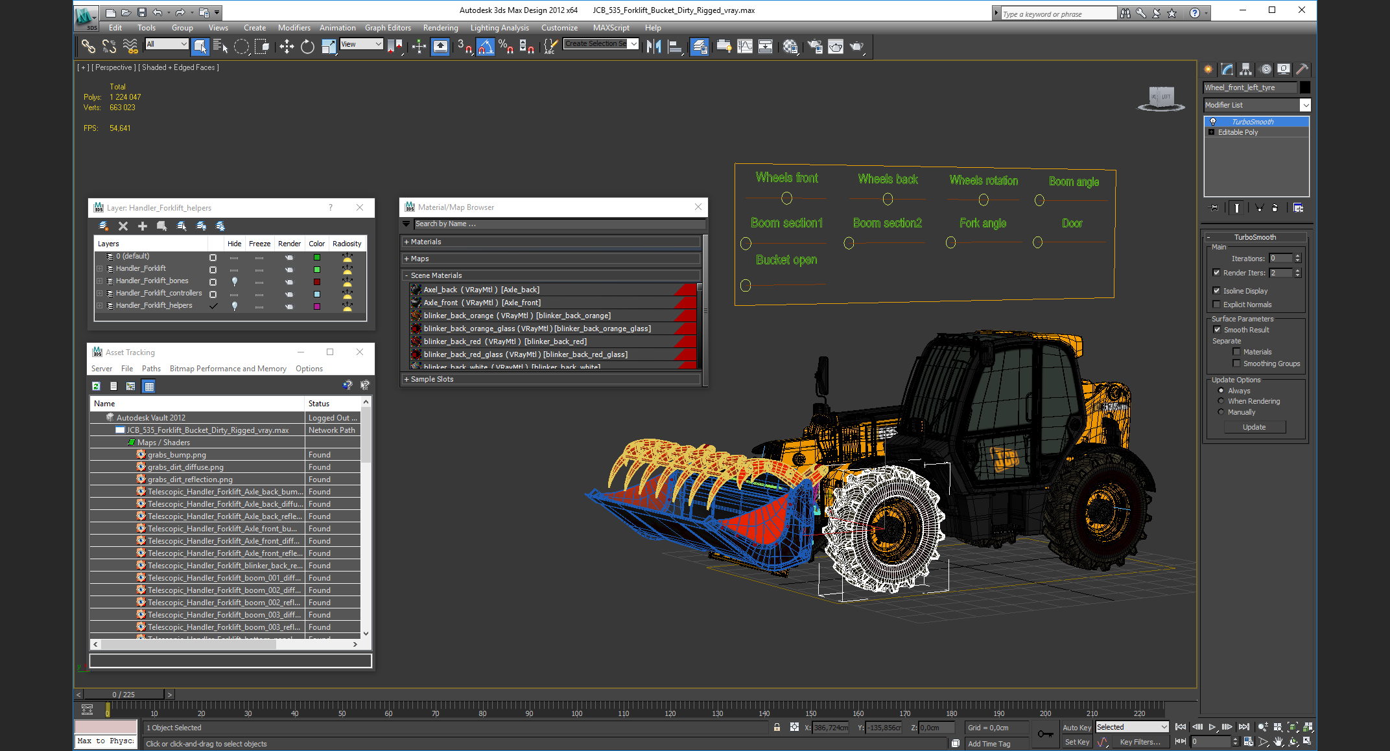
Task: Click the object color swatch beside Wheel_front_left_tyre
Action: (x=1305, y=87)
